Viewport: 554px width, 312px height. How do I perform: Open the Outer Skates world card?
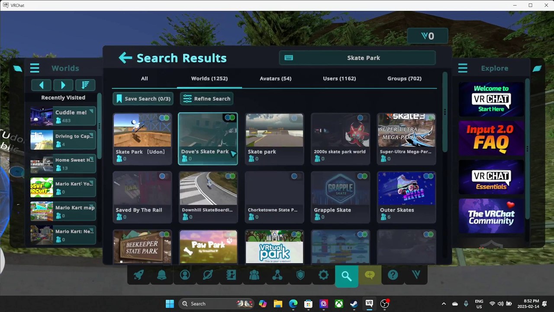click(406, 197)
